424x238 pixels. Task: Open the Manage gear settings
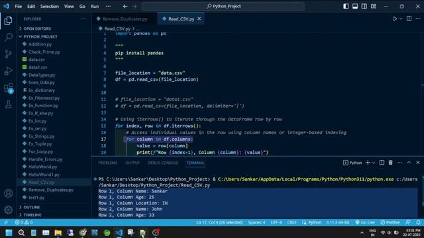[x=9, y=210]
